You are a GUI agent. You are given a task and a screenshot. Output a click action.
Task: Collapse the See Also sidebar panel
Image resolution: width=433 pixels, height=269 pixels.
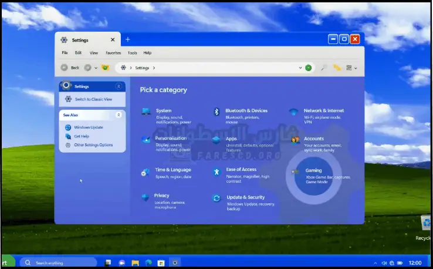click(119, 115)
